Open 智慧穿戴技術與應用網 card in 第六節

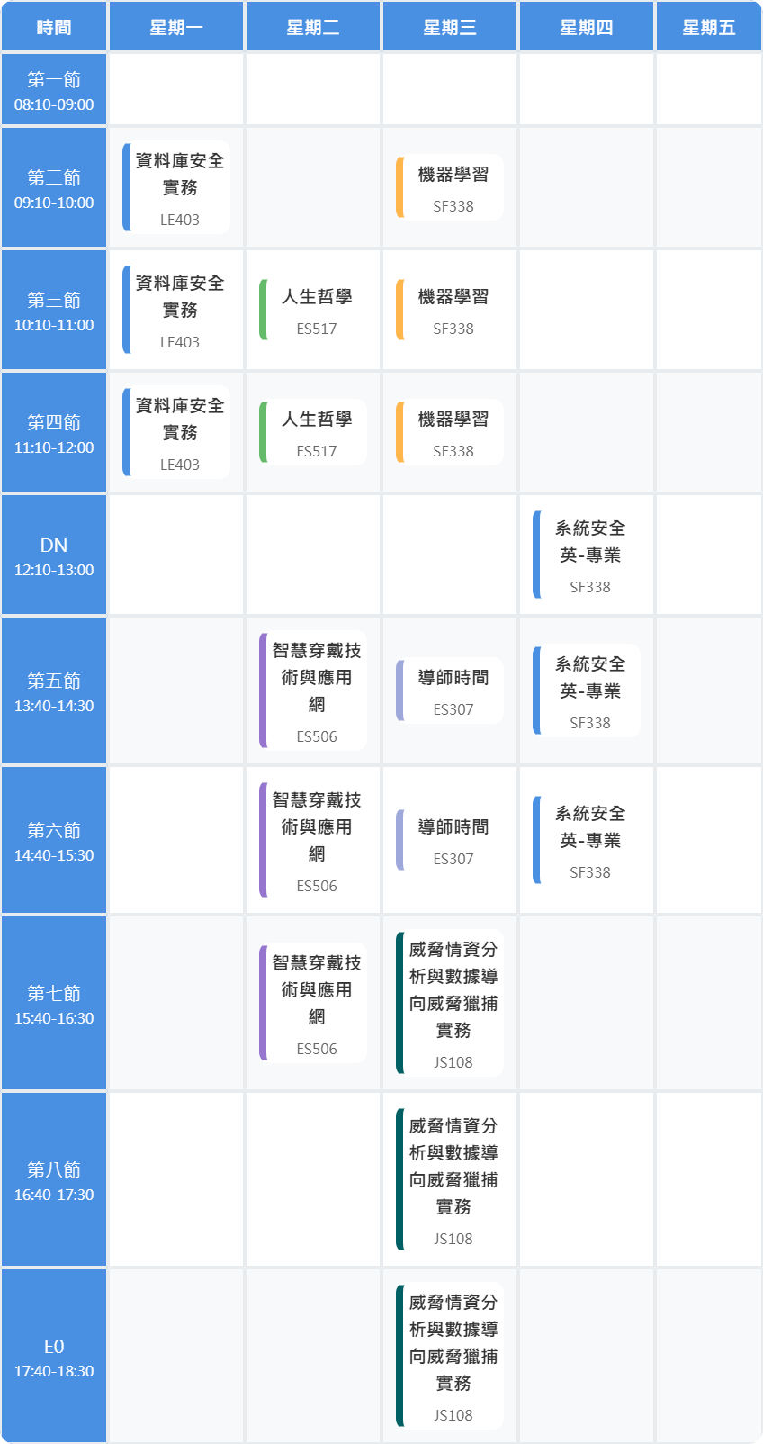coord(314,841)
